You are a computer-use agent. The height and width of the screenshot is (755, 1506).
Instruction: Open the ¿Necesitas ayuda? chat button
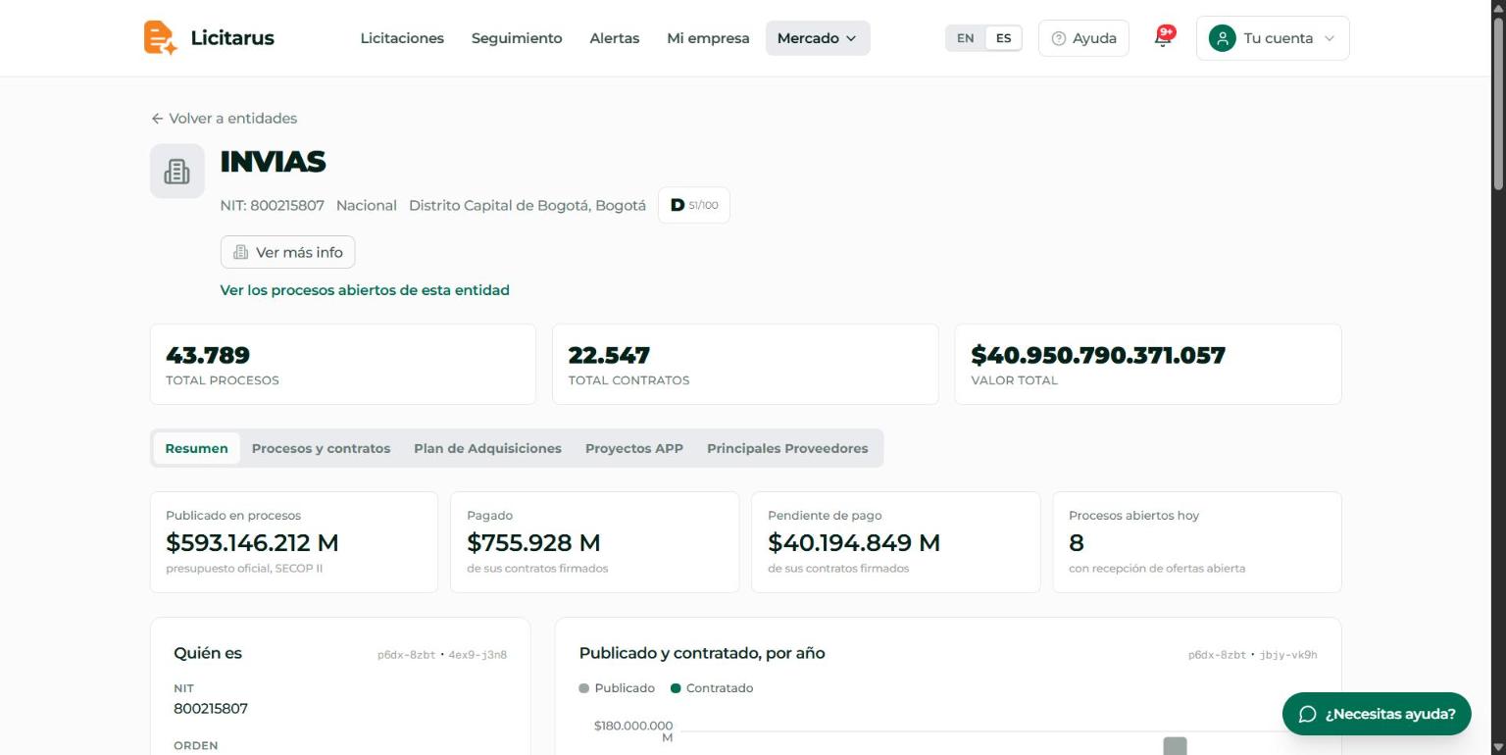[x=1377, y=714]
